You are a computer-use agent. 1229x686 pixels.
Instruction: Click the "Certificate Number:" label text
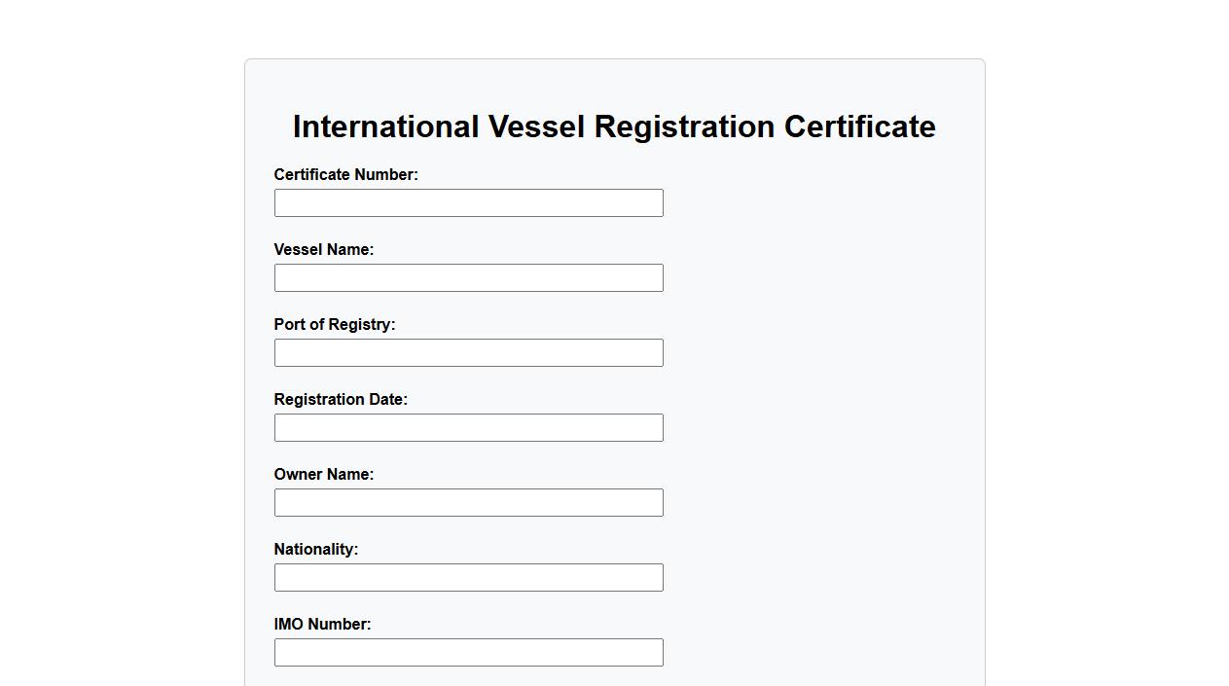tap(345, 175)
